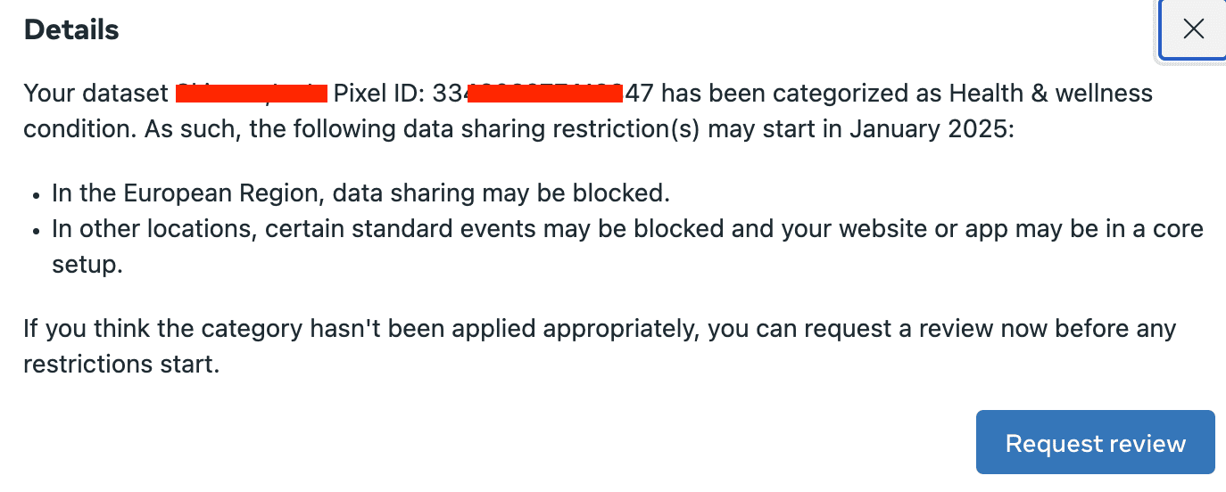The image size is (1226, 492).
Task: Click "data sharing may be blocked" text
Action: pos(501,193)
